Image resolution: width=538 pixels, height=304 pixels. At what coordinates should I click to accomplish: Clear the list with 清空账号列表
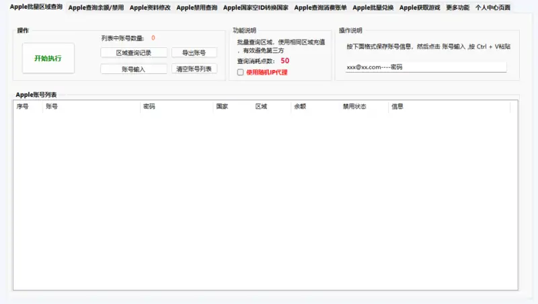(x=194, y=69)
